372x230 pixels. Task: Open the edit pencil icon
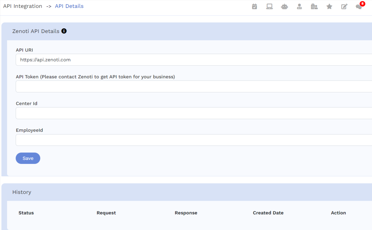coord(344,6)
